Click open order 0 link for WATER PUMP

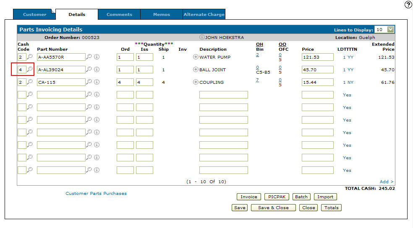tap(280, 55)
